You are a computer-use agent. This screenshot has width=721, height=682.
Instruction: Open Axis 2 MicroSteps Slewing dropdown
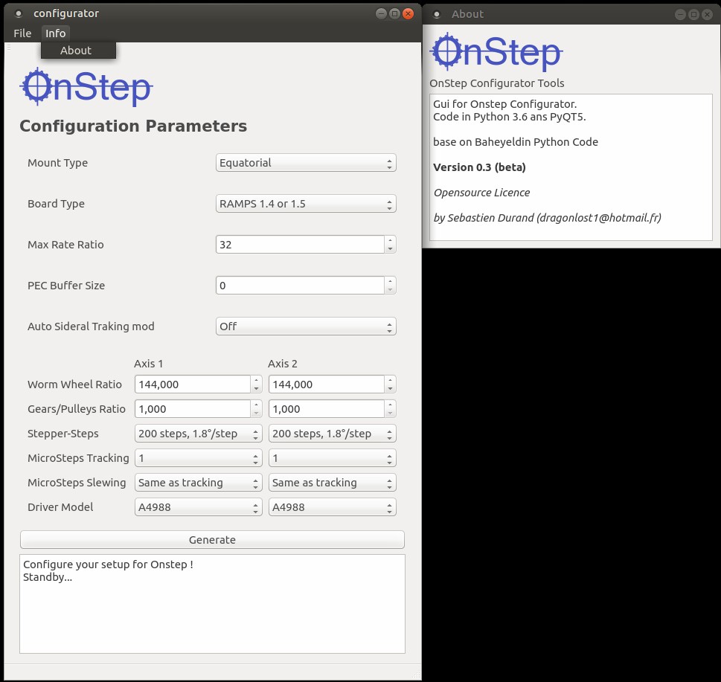coord(332,483)
